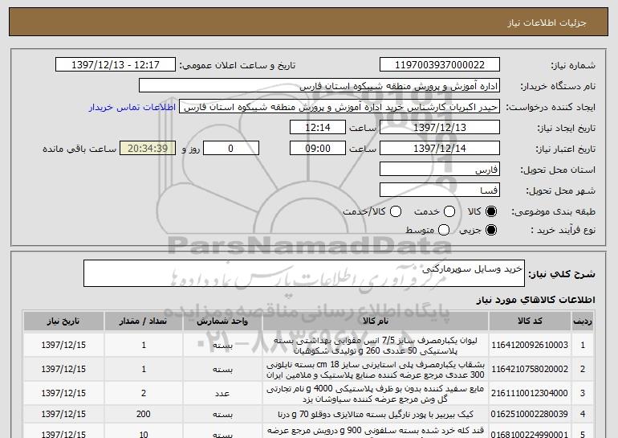
Task: Click the شرح کلی نیاز text area
Action: tap(304, 273)
